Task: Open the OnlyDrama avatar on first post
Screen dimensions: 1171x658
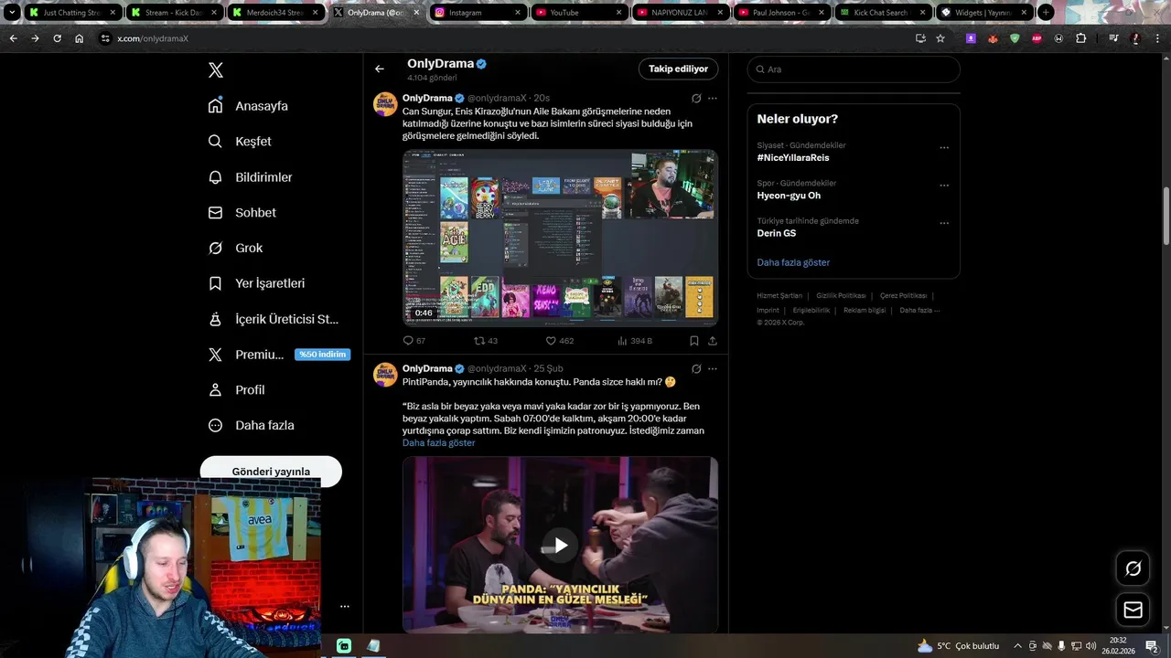Action: (x=385, y=103)
